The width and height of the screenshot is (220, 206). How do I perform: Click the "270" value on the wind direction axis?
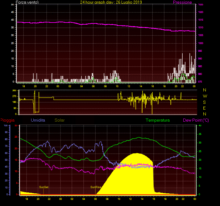(x=14, y=96)
